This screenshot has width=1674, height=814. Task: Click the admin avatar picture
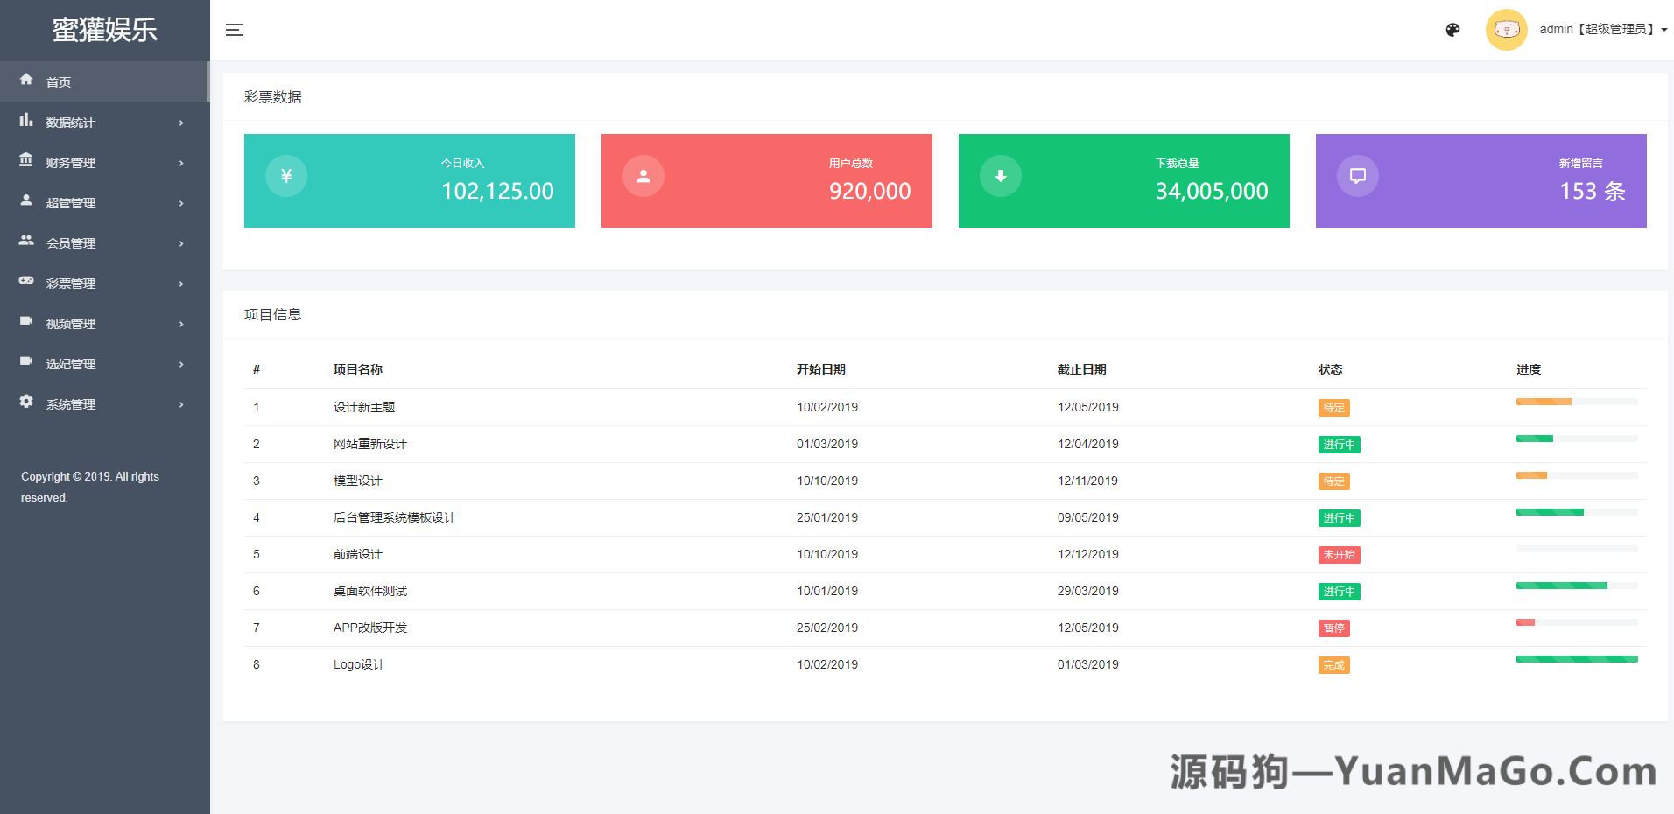[x=1506, y=30]
